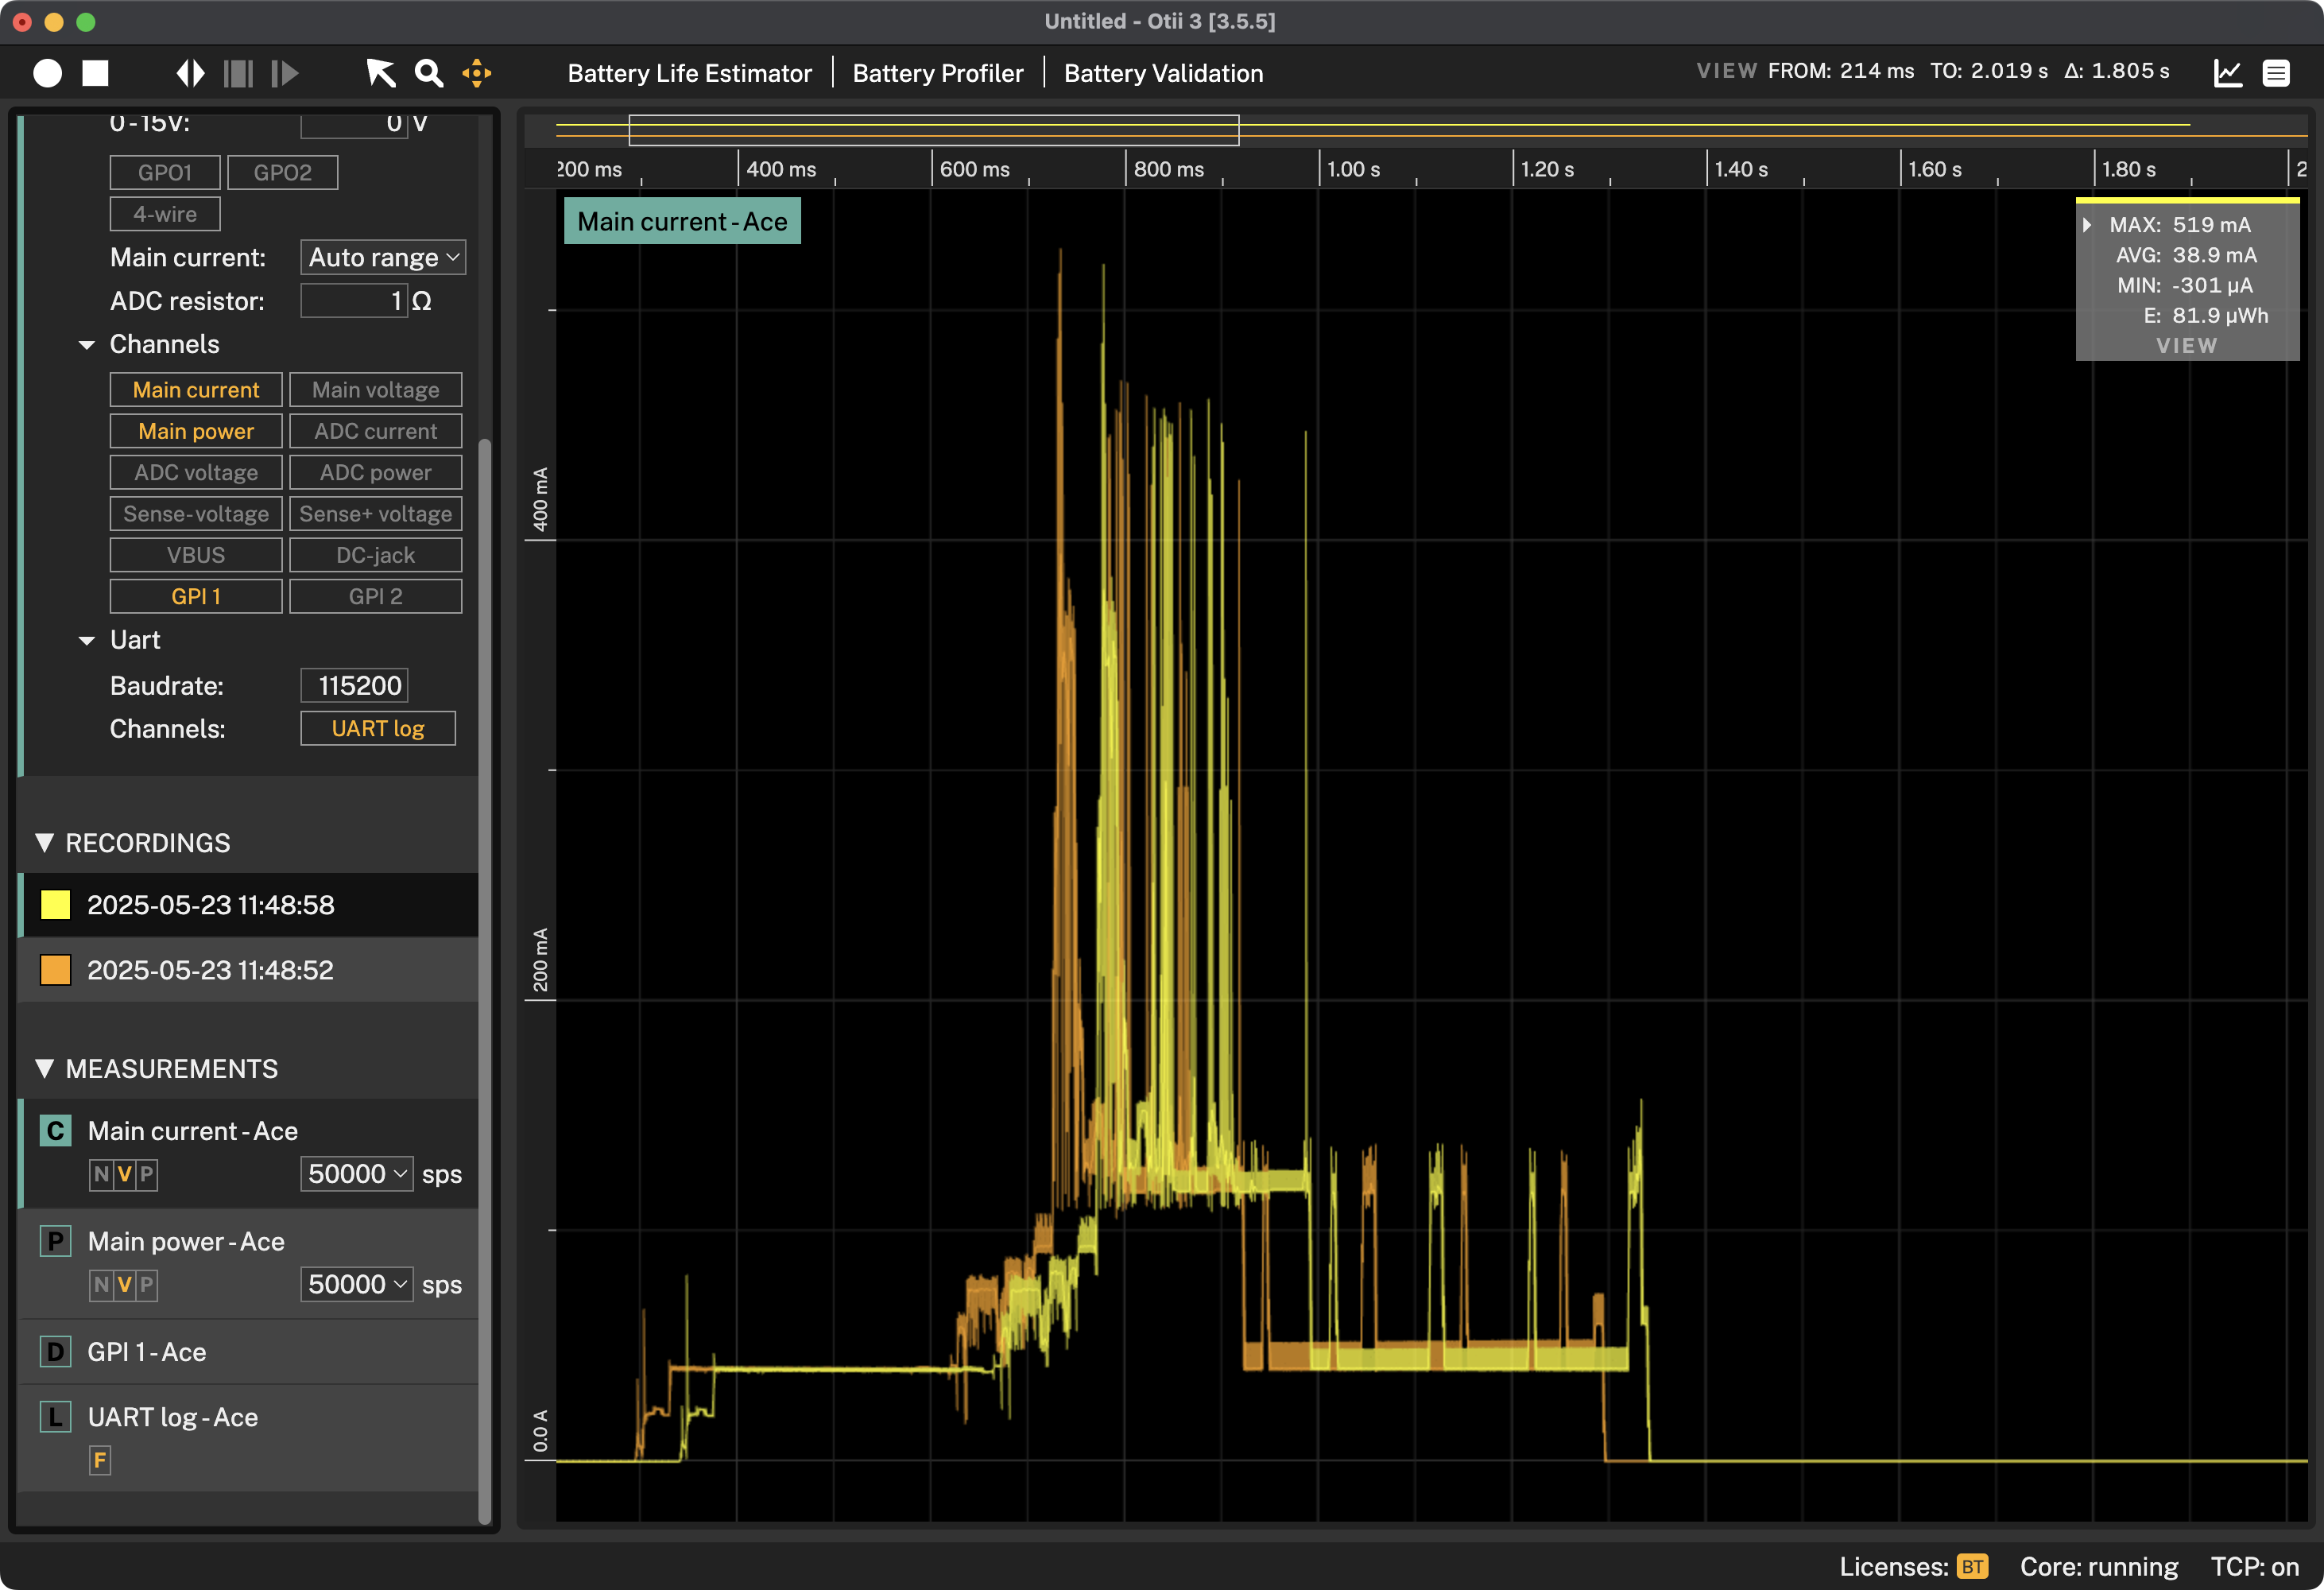
Task: Toggle P next to V under Main power - Ace
Action: 146,1285
